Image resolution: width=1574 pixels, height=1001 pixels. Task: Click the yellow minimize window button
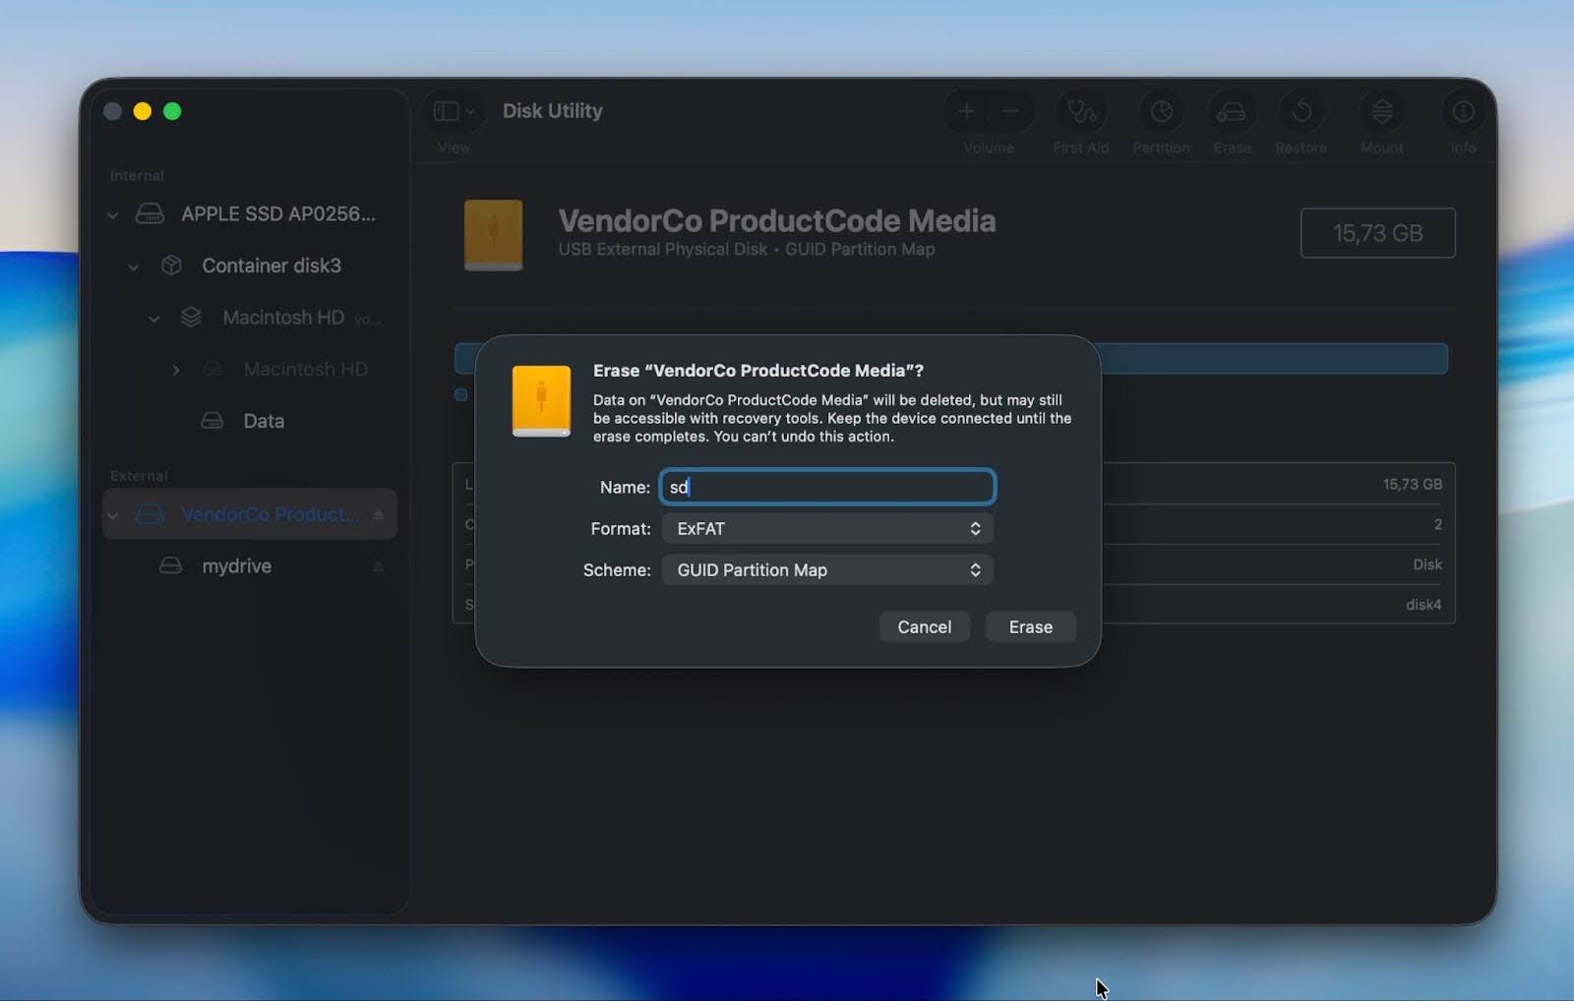(x=143, y=111)
